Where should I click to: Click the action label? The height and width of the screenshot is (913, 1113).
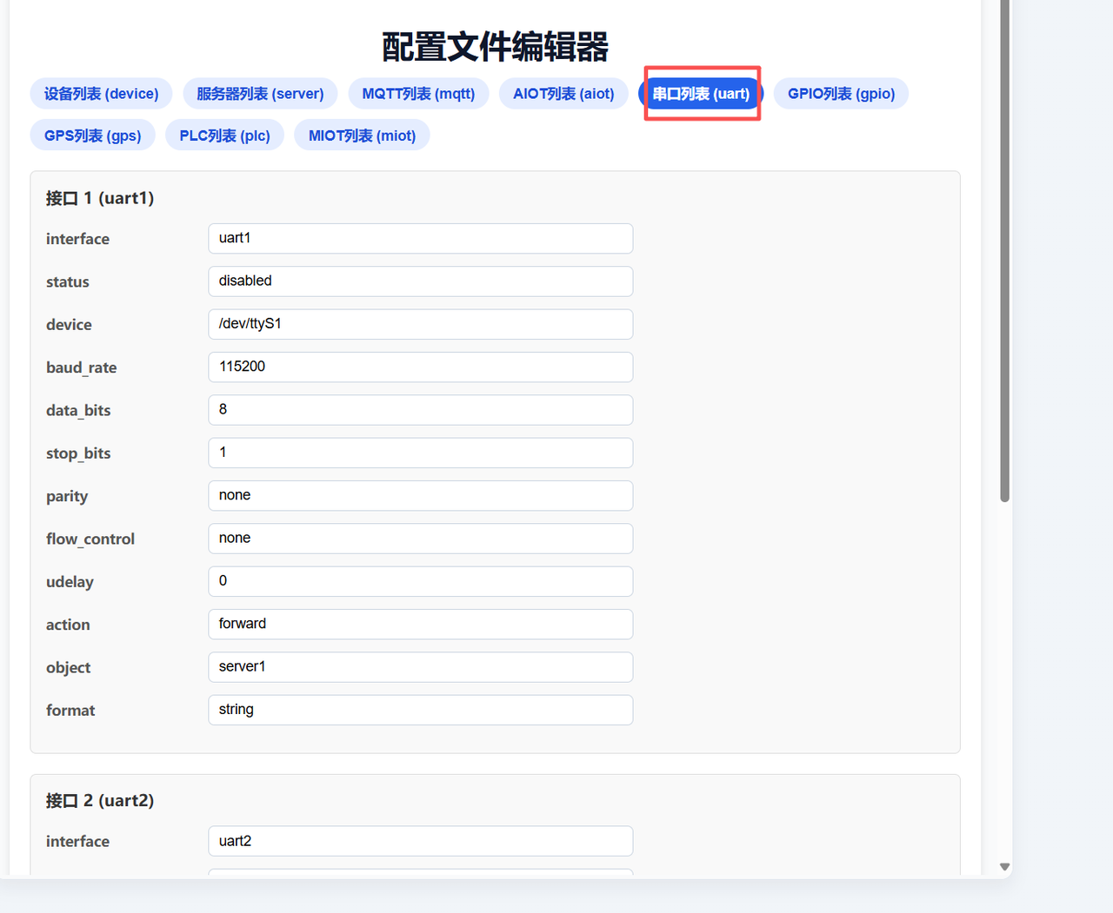68,625
